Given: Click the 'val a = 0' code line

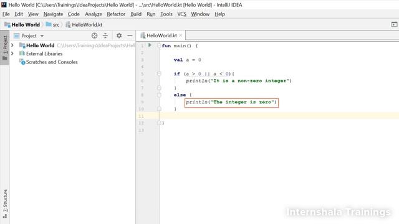Looking at the screenshot, I should (x=187, y=60).
